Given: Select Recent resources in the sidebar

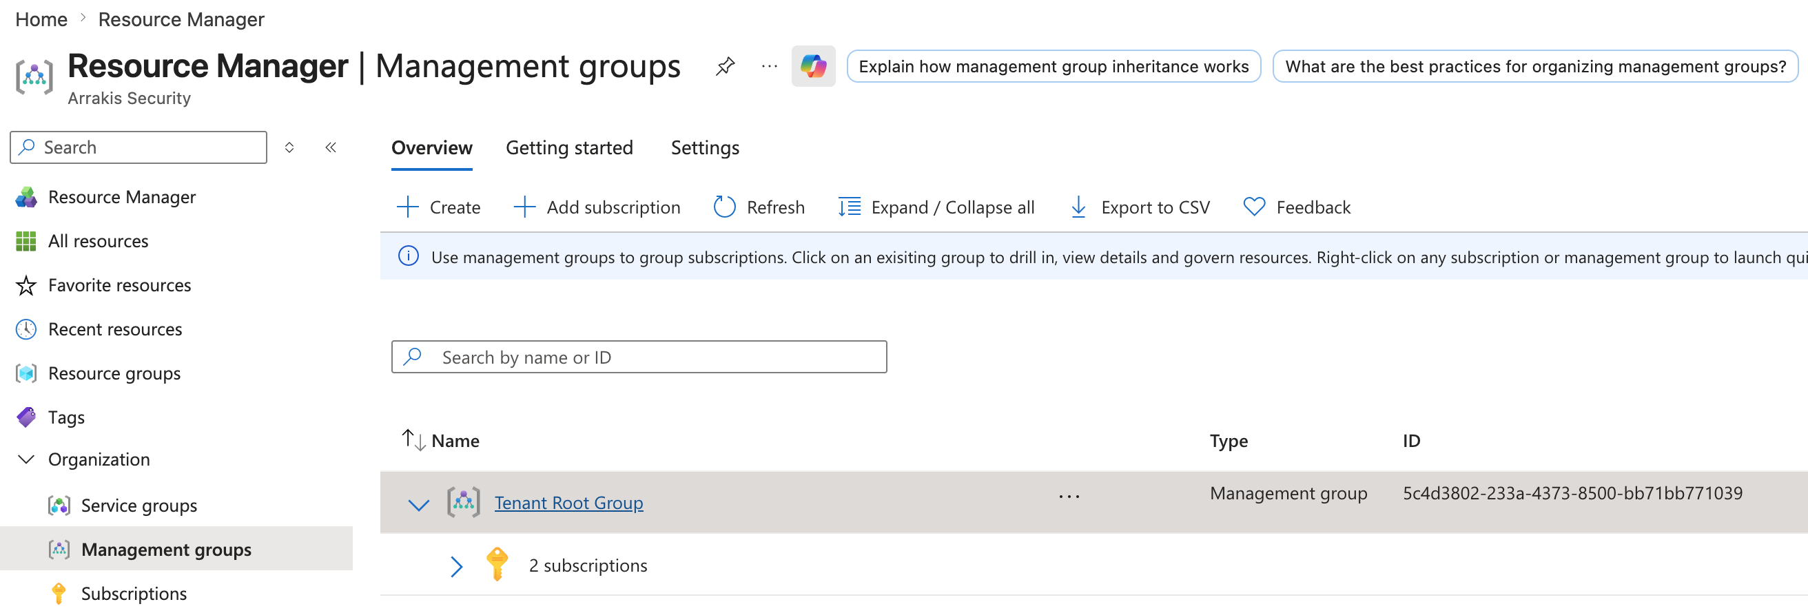Looking at the screenshot, I should [115, 330].
